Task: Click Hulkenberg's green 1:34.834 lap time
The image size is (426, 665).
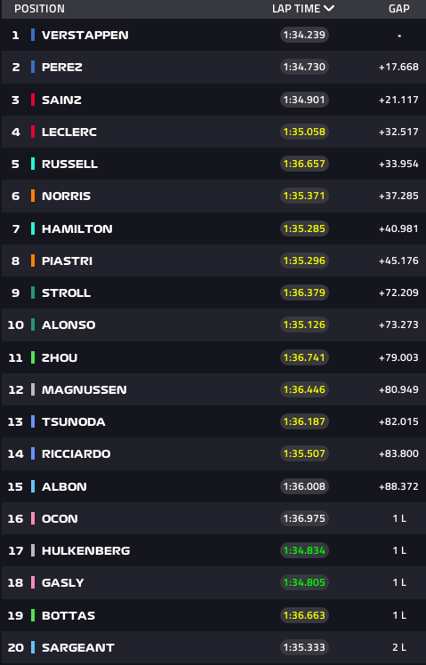Action: pyautogui.click(x=304, y=550)
